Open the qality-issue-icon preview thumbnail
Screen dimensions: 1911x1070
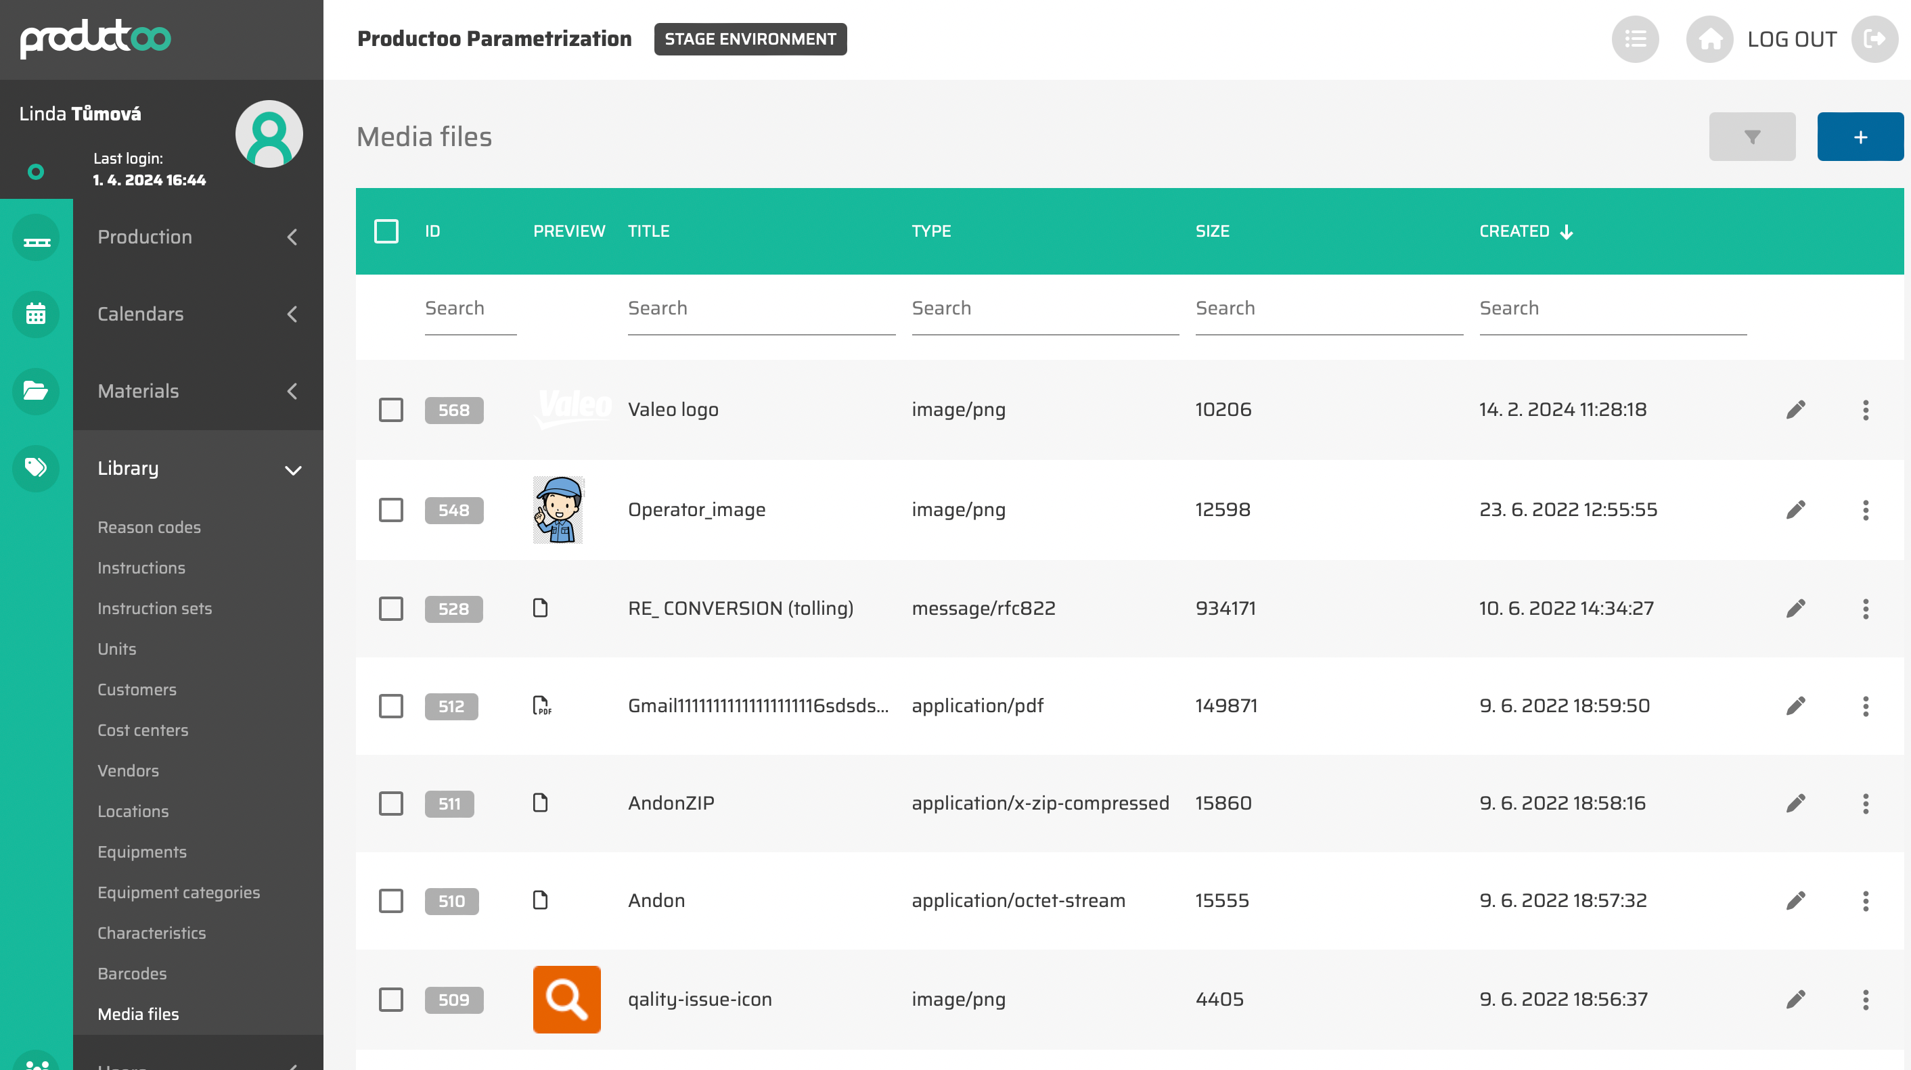567,1000
